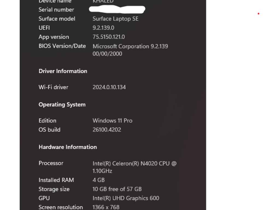Select the Windows 11 Pro edition value
This screenshot has height=210, width=280.
[112, 121]
